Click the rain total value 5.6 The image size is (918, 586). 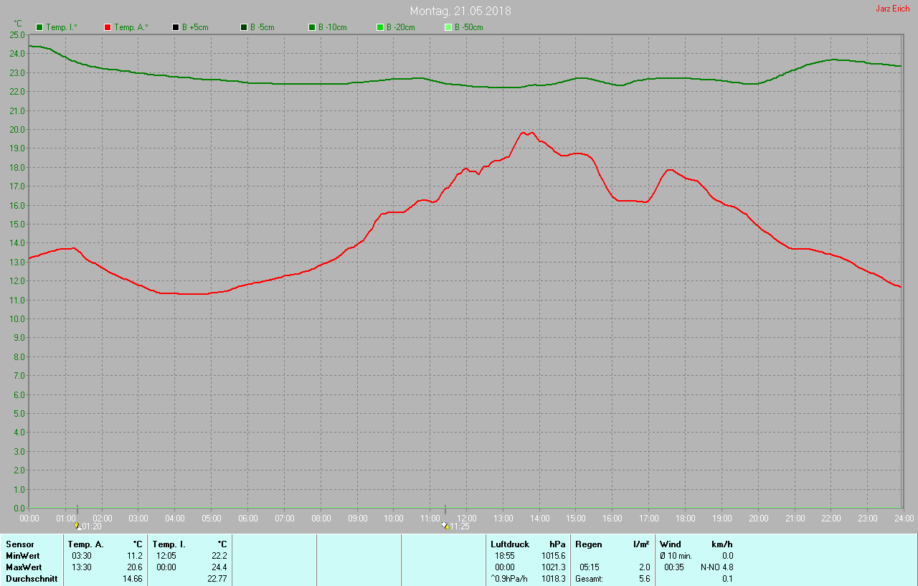click(x=644, y=579)
